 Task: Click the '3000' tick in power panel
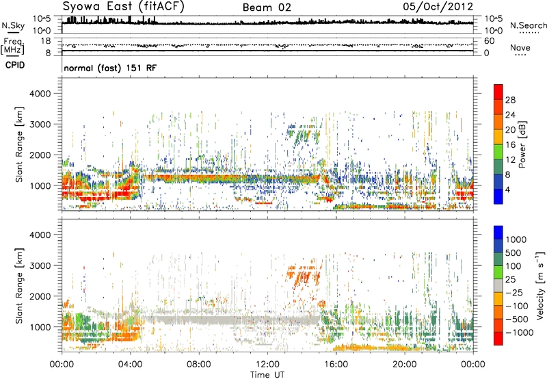[40, 125]
